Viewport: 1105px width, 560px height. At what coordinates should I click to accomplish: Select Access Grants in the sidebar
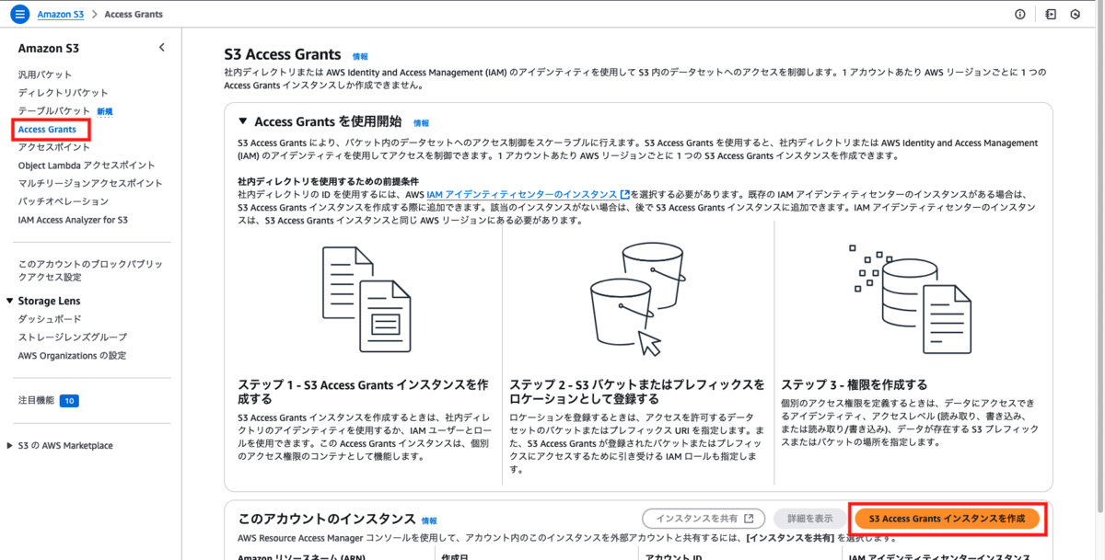(47, 130)
